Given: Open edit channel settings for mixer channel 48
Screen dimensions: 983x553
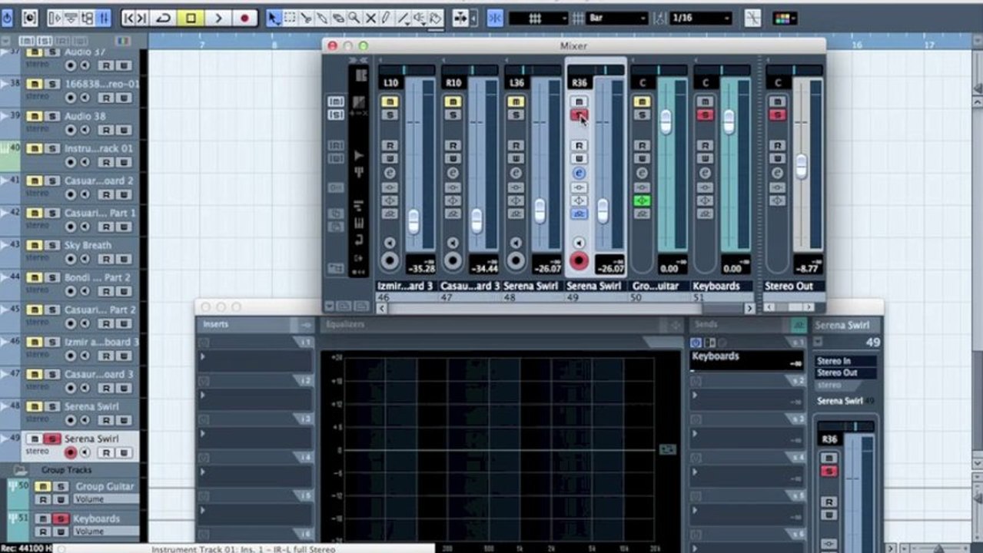Looking at the screenshot, I should coord(516,174).
